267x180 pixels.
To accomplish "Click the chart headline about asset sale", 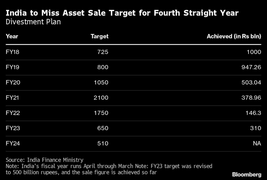I will (x=122, y=13).
